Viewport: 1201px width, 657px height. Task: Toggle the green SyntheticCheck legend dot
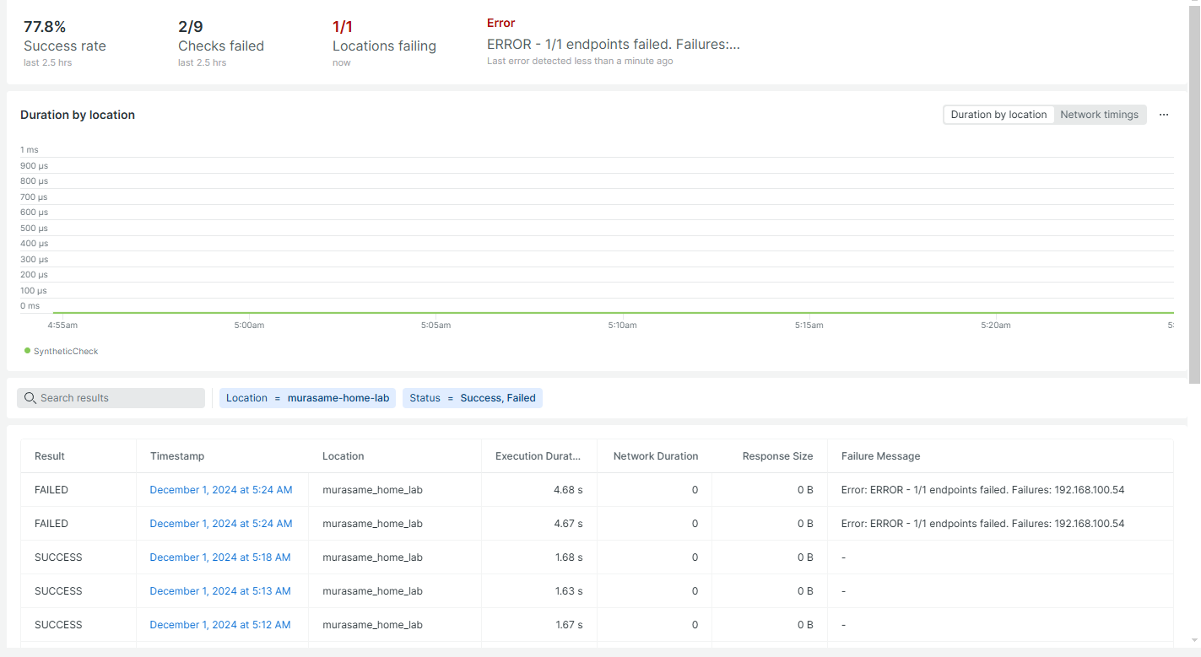[27, 351]
